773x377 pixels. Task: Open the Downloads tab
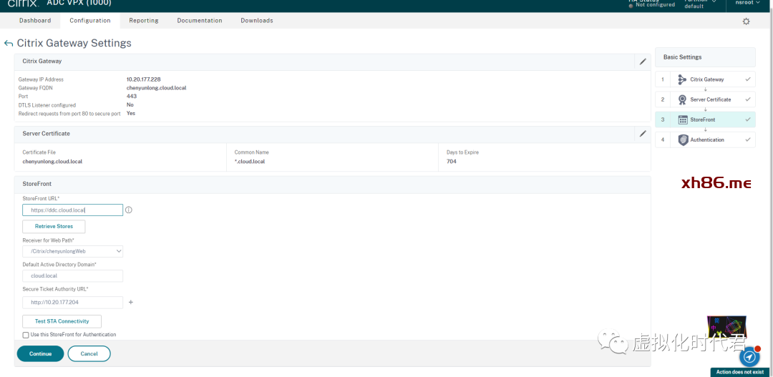(256, 20)
